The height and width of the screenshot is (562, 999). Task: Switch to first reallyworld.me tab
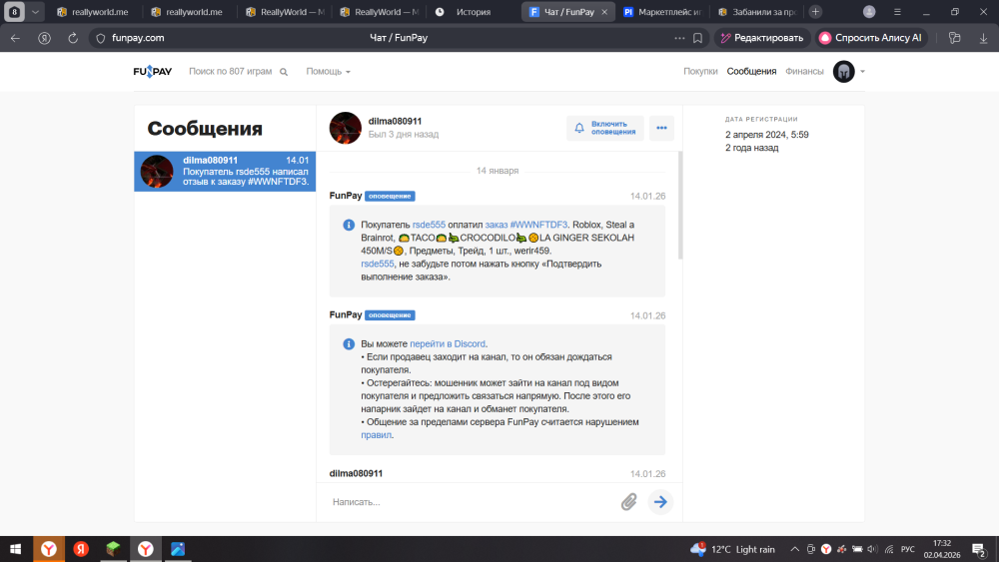point(93,12)
